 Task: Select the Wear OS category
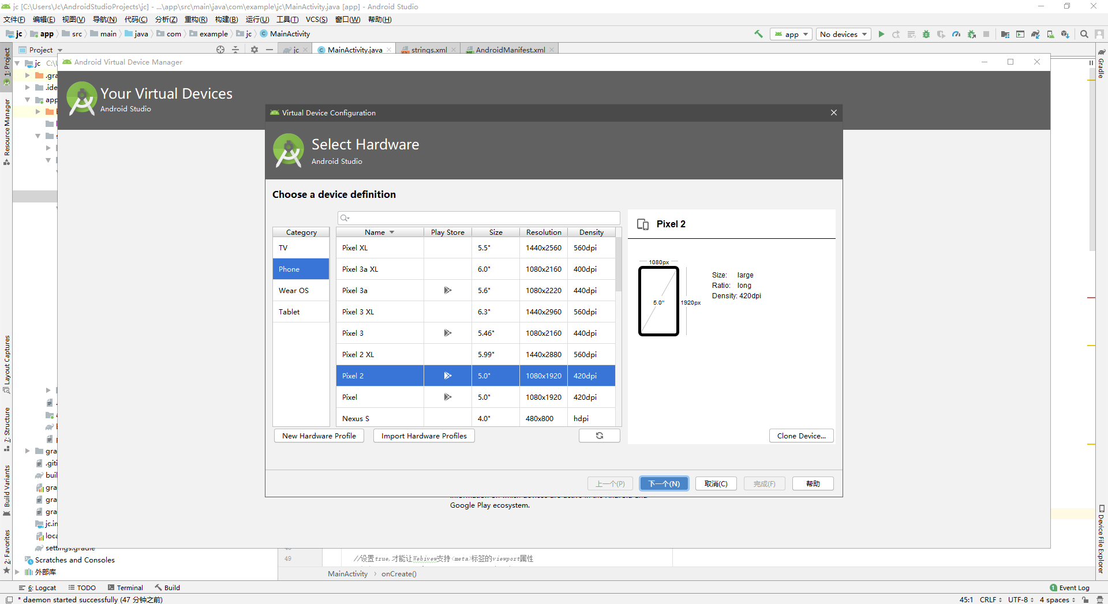(301, 290)
